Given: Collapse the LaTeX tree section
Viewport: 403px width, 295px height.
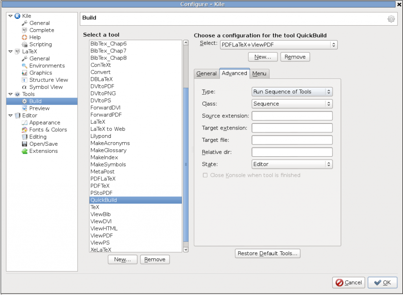Looking at the screenshot, I should (x=11, y=52).
